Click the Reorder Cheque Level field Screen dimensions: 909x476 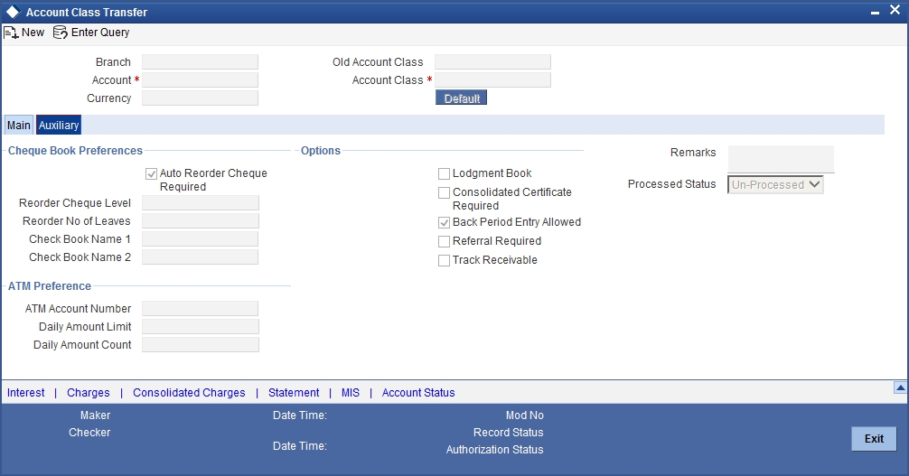tap(201, 203)
